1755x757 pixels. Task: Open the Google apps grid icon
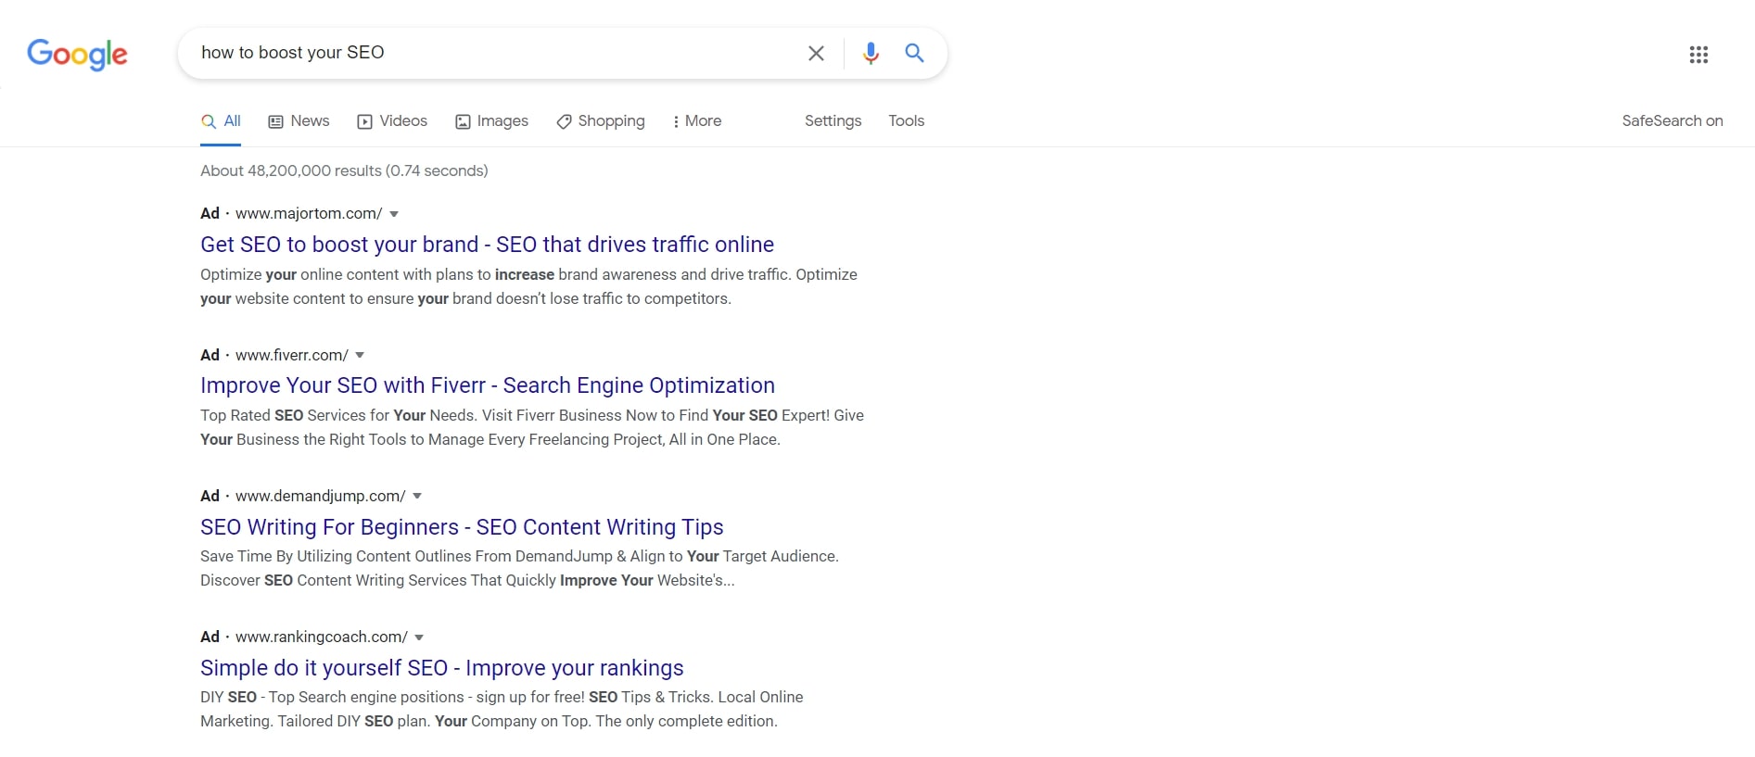[1698, 55]
